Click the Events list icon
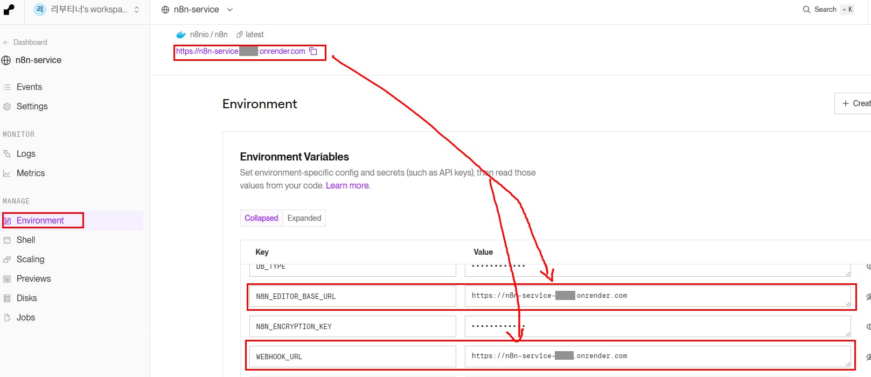This screenshot has width=871, height=377. click(7, 87)
